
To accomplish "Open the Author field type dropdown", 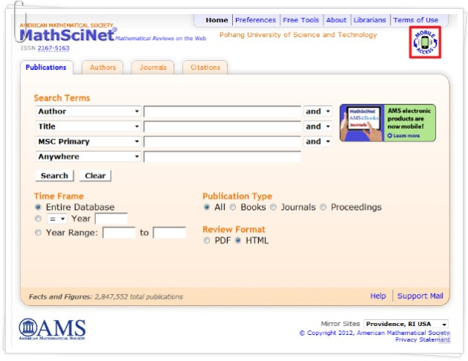I will click(89, 111).
